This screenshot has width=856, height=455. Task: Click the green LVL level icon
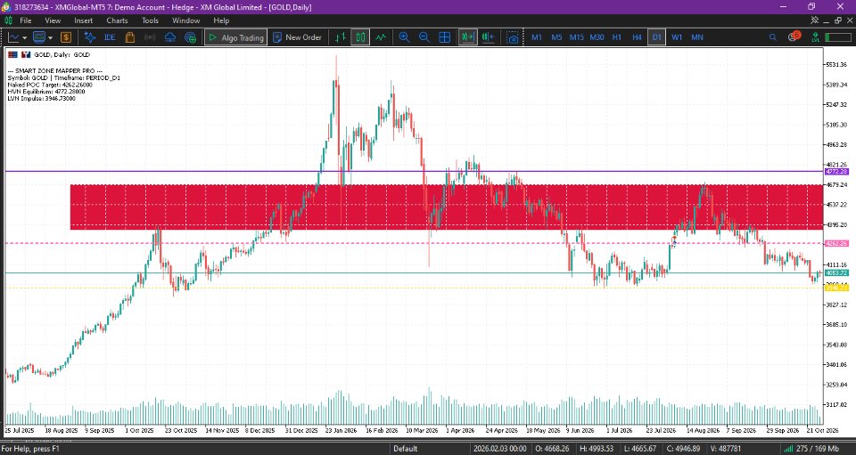pos(816,37)
